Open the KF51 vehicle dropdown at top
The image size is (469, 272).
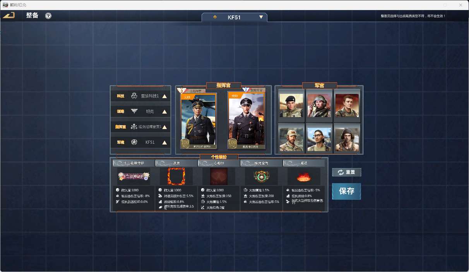(x=261, y=17)
